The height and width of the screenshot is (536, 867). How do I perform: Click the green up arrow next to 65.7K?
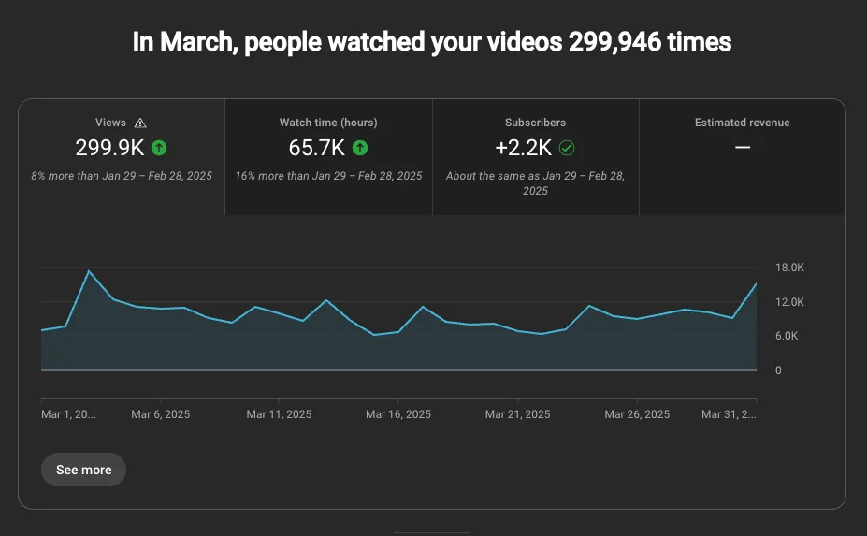360,148
